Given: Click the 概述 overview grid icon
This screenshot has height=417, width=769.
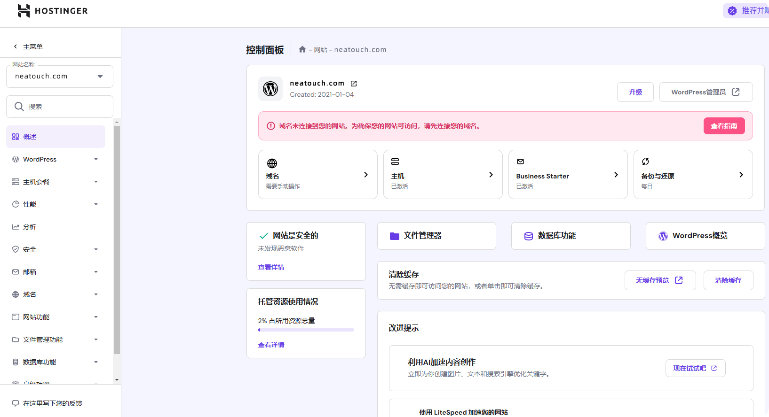Looking at the screenshot, I should coord(16,137).
